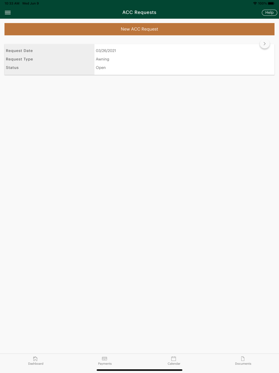Click the 03/26/2021 request date value
279x373 pixels.
point(106,51)
